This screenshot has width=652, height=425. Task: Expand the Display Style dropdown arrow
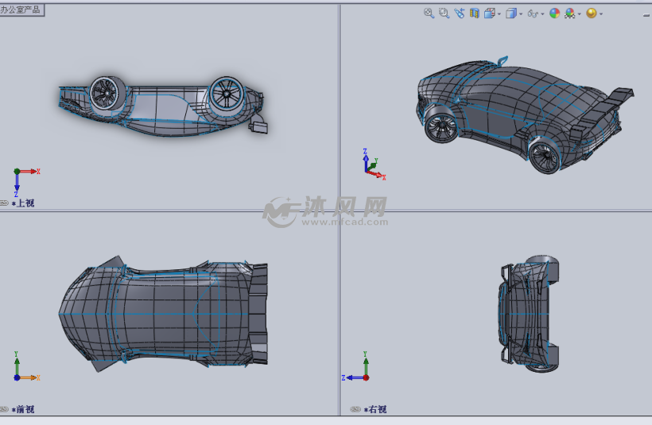pyautogui.click(x=521, y=14)
